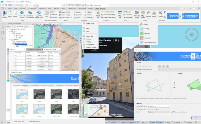The width and height of the screenshot is (201, 124).
Task: Select Convex Hull menu entry
Action: (x=89, y=36)
